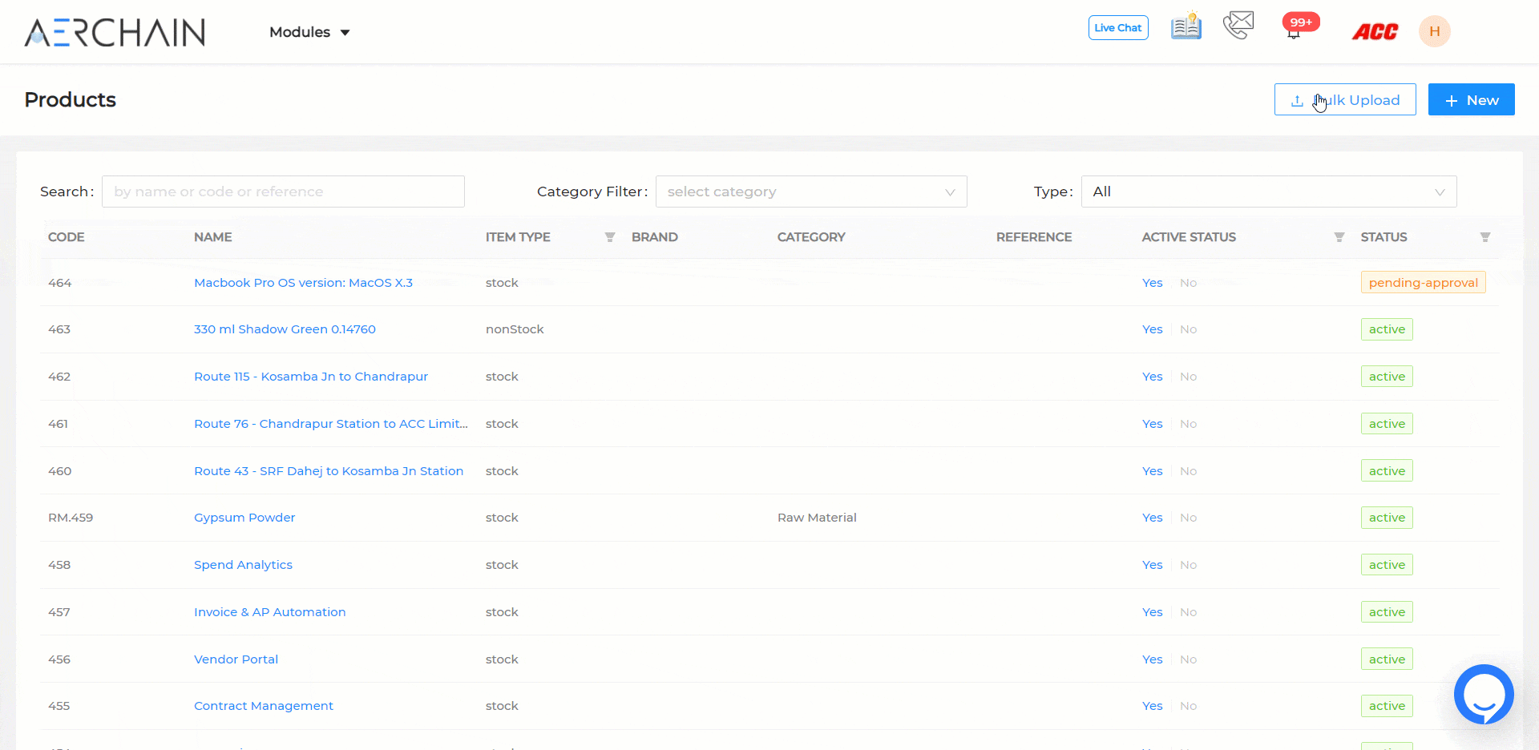
Task: Open the Contract Management product link
Action: pyautogui.click(x=263, y=706)
